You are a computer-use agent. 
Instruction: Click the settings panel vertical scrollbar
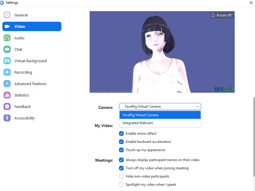(x=254, y=137)
